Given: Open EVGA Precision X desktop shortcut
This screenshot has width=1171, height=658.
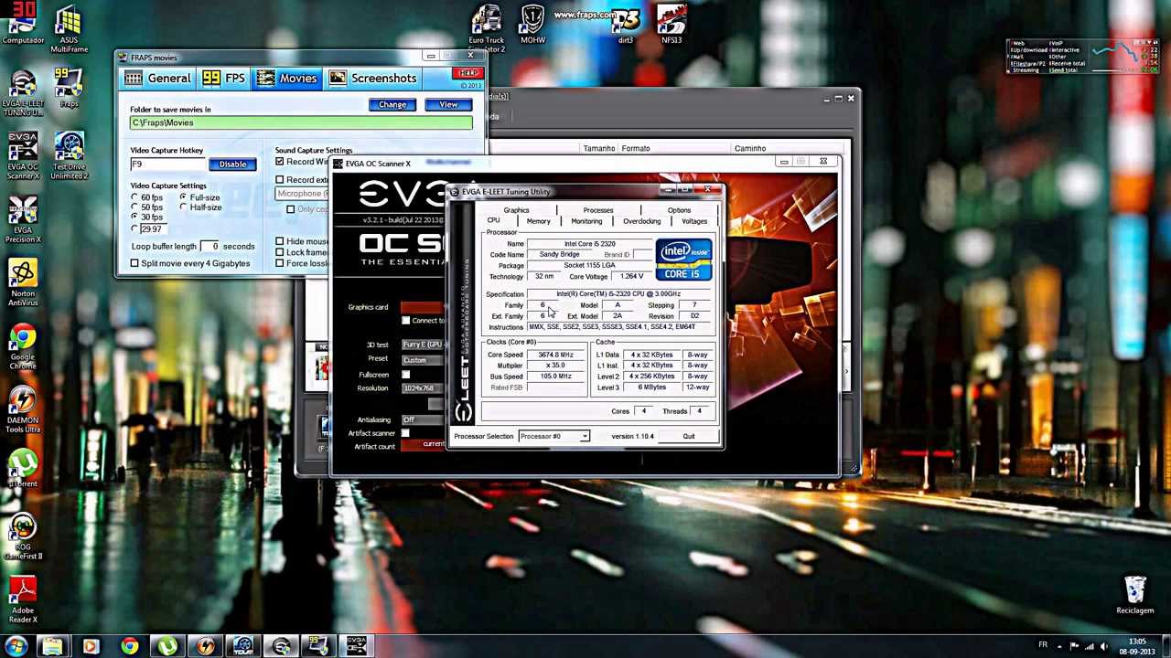Looking at the screenshot, I should pos(24,219).
